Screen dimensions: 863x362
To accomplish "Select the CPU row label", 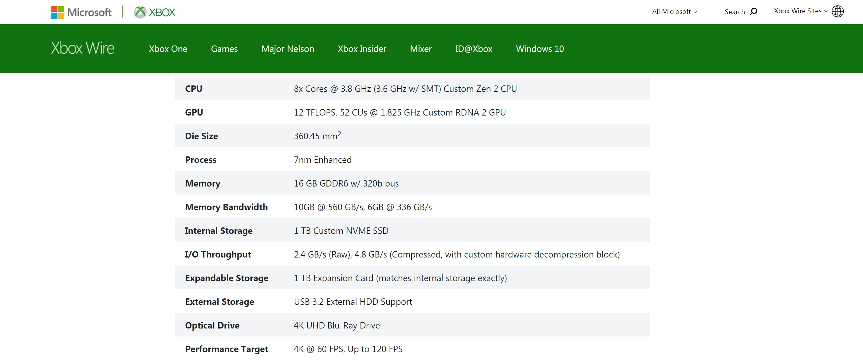I will coord(194,89).
